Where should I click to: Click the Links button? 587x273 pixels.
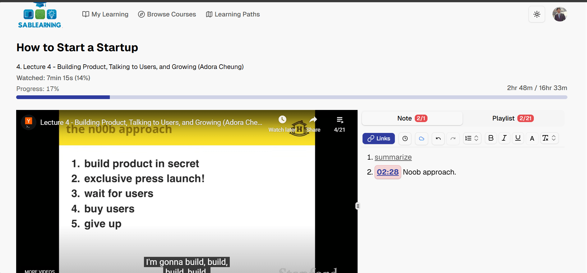click(378, 139)
